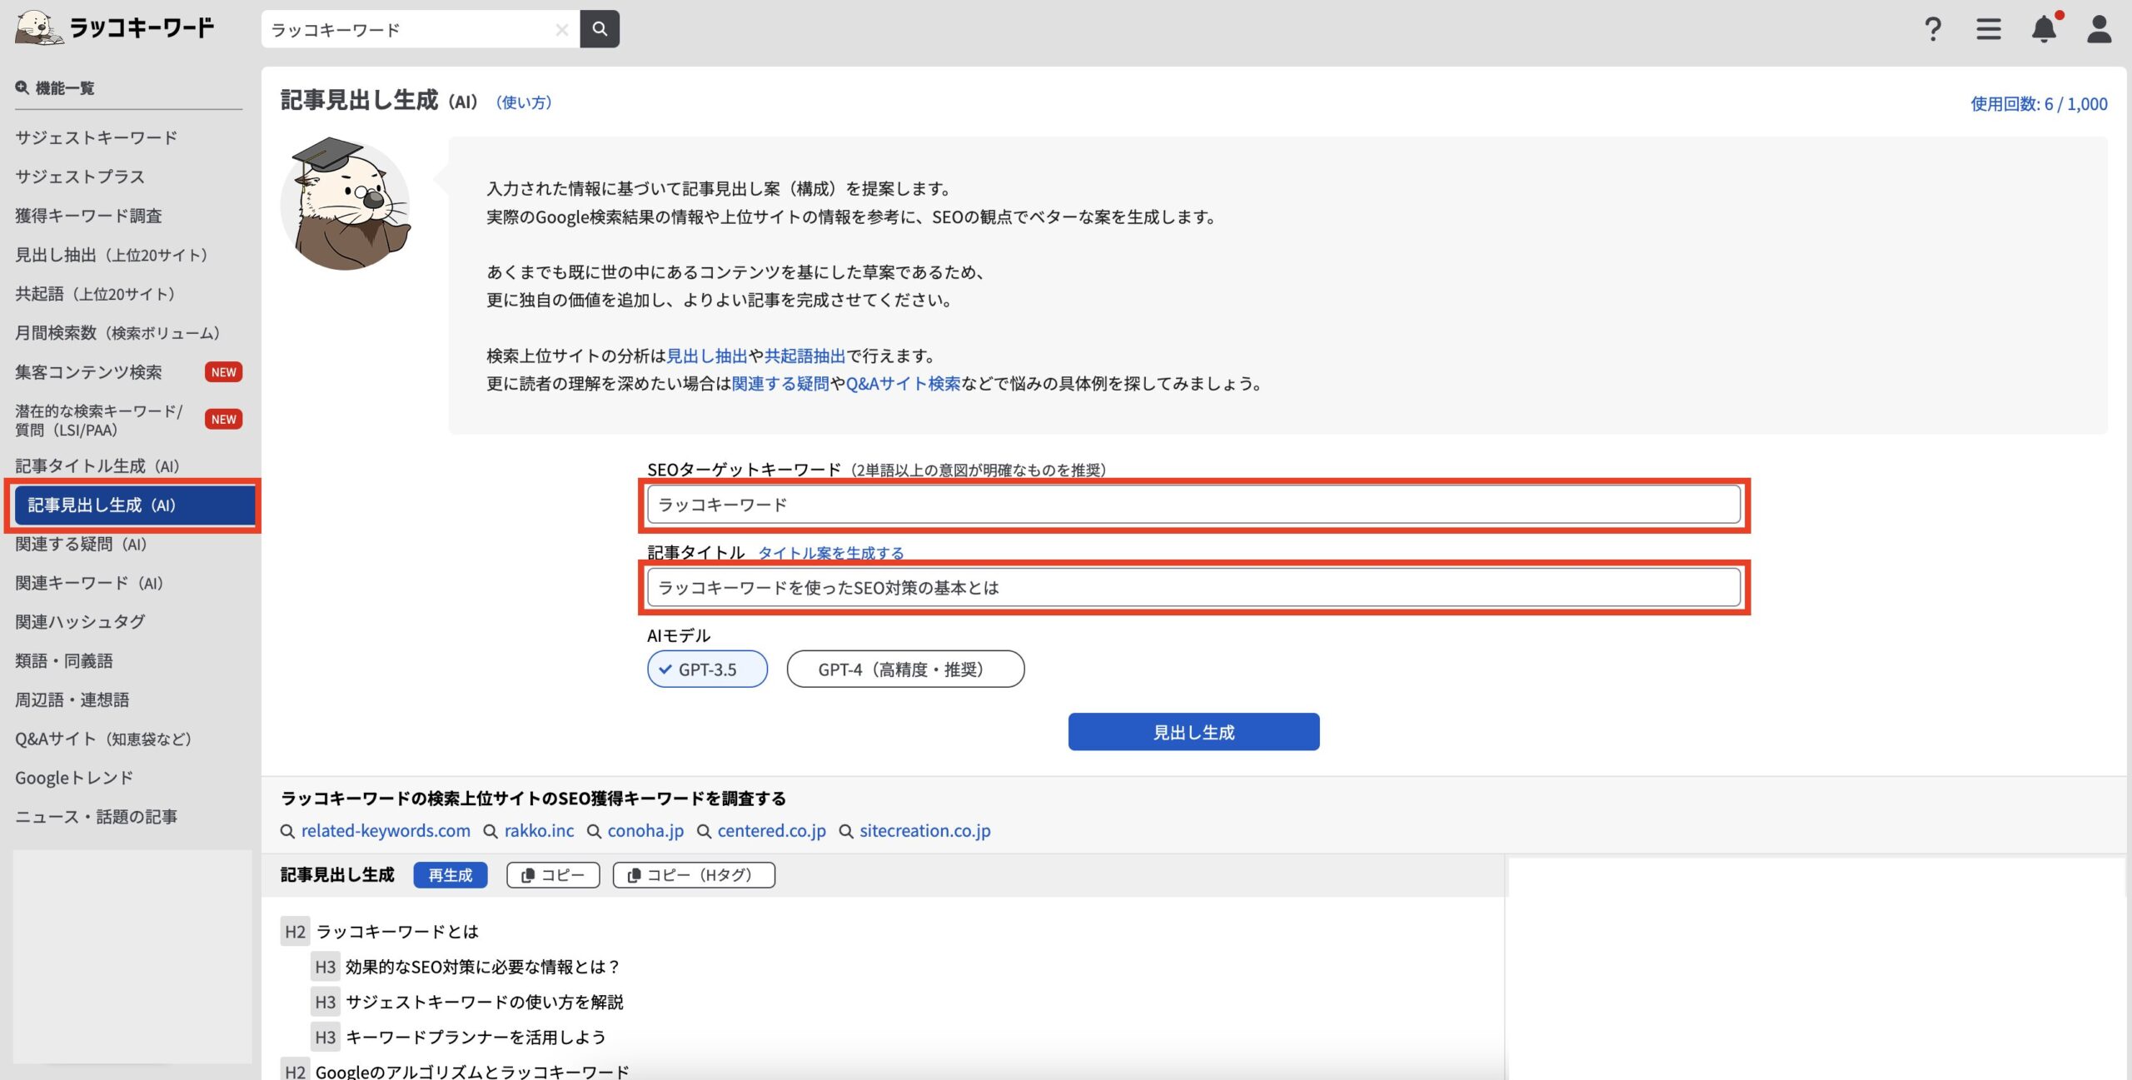Click the 記事タイトル input field
2132x1080 pixels.
click(x=1193, y=588)
